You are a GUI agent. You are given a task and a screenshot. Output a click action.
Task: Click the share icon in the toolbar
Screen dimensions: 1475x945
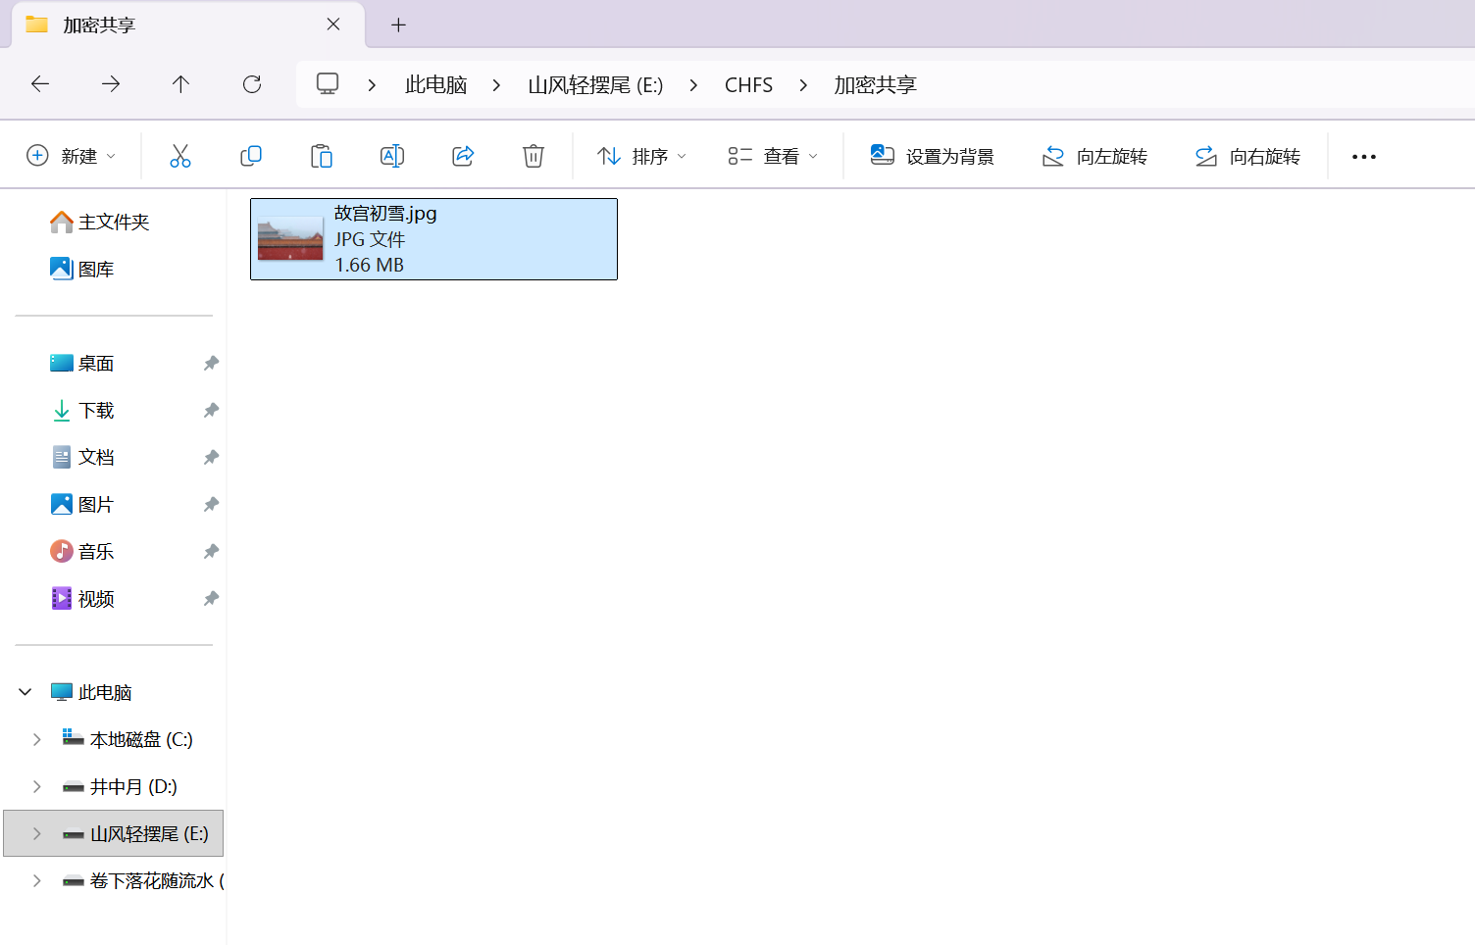pyautogui.click(x=462, y=155)
